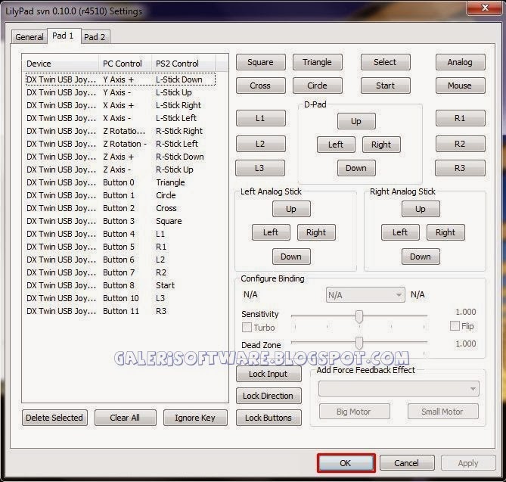The width and height of the screenshot is (506, 482).
Task: Open the Pad 2 tab
Action: [x=95, y=37]
